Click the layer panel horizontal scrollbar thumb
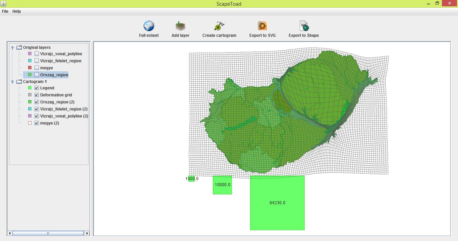The image size is (458, 241). click(x=48, y=233)
